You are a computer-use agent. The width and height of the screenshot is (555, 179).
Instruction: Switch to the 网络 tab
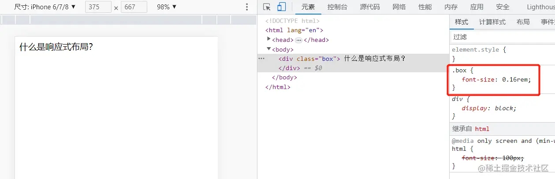[x=399, y=7]
